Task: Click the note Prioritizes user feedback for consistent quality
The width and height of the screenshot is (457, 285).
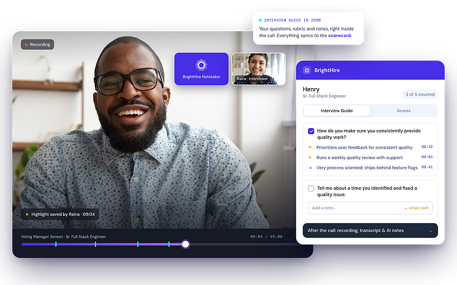Action: 365,147
